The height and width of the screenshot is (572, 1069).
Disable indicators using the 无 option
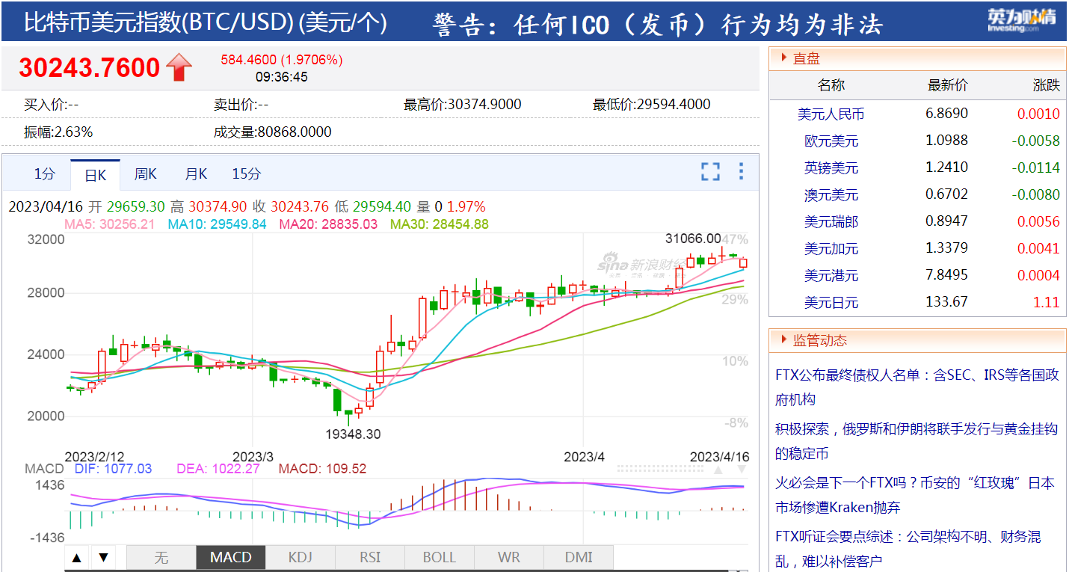[x=161, y=557]
